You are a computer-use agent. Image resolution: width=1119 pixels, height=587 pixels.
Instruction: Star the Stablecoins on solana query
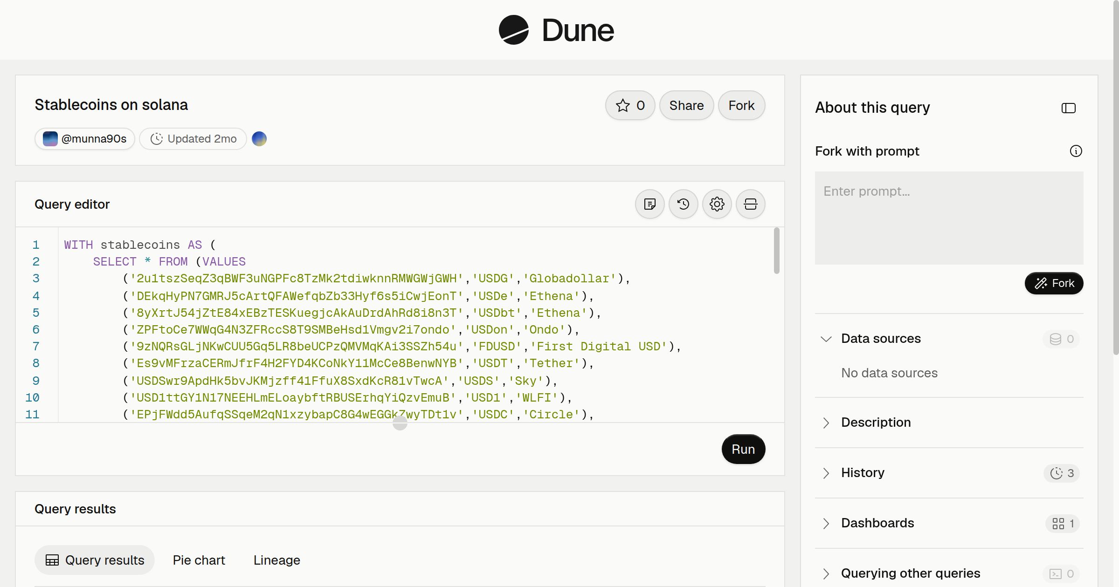[630, 105]
